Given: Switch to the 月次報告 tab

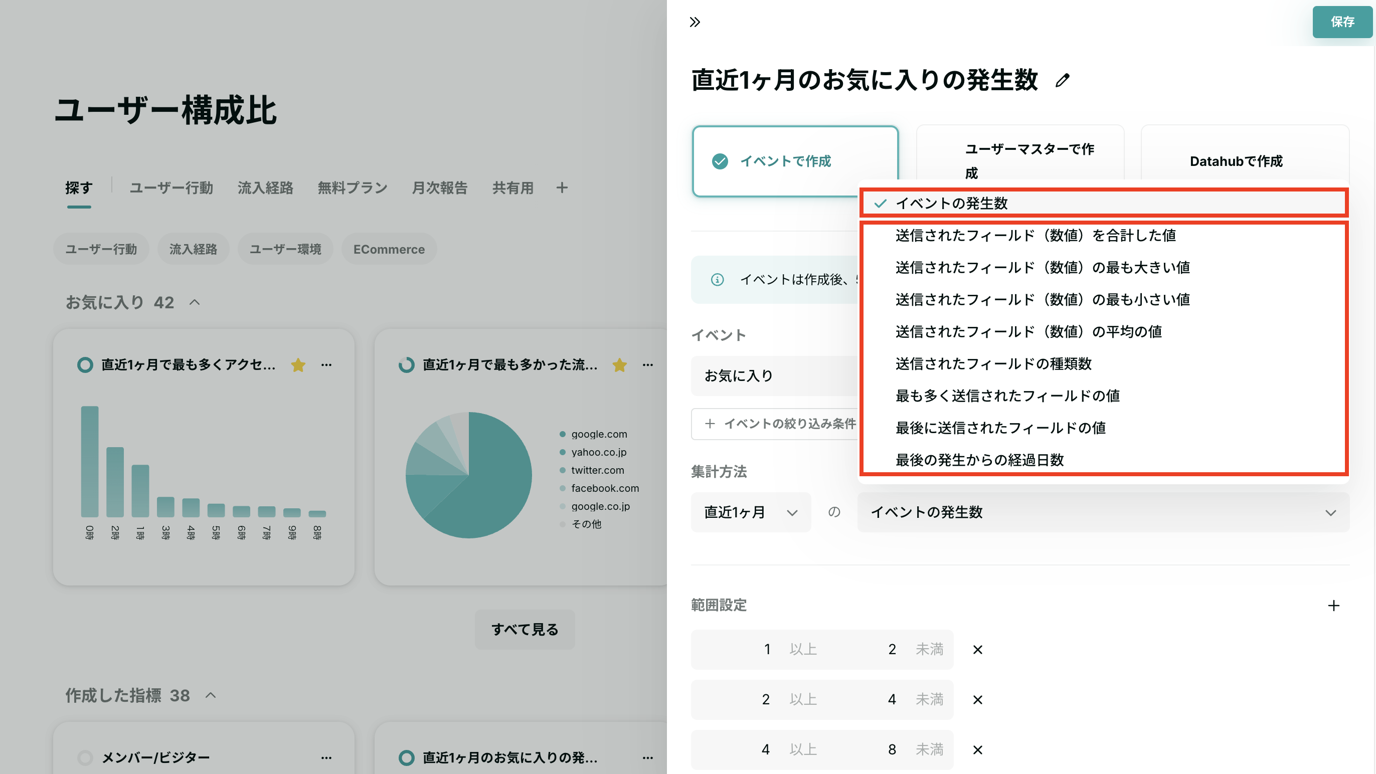Looking at the screenshot, I should (x=440, y=188).
